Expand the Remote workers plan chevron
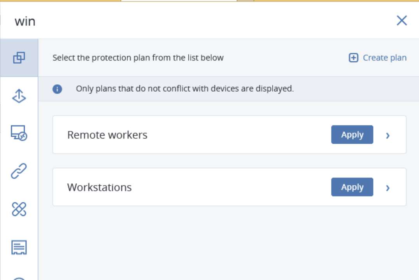Screen dimensions: 419x280 click(388, 136)
